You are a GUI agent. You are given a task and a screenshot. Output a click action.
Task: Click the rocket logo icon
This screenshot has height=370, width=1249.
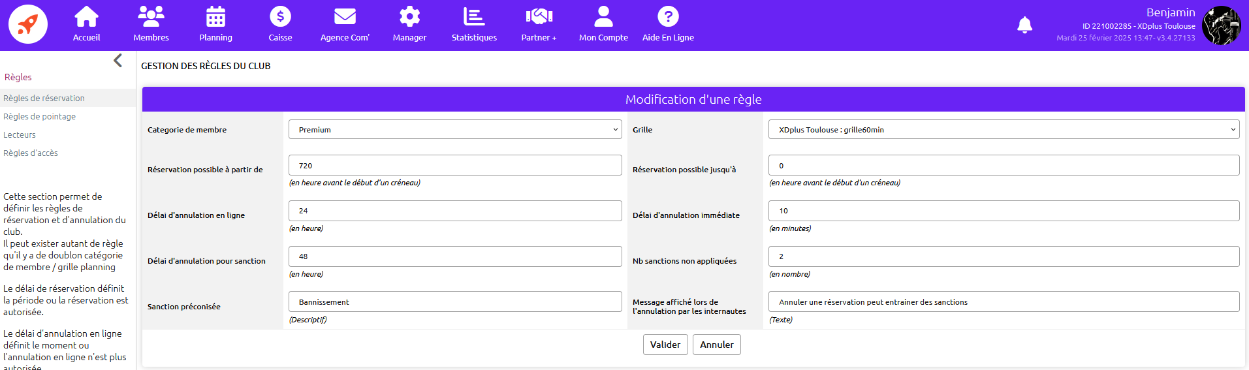[x=28, y=24]
